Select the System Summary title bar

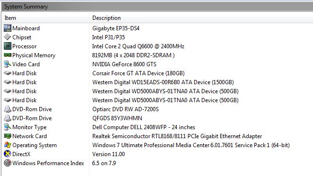(157, 7)
